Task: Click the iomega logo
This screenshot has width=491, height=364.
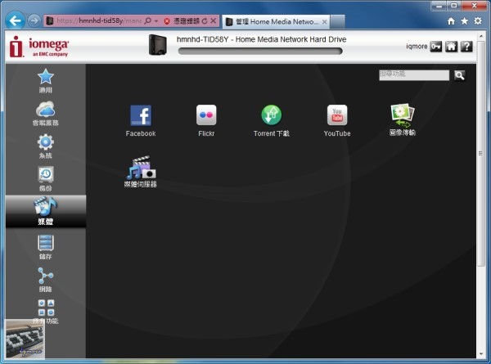Action: click(39, 47)
